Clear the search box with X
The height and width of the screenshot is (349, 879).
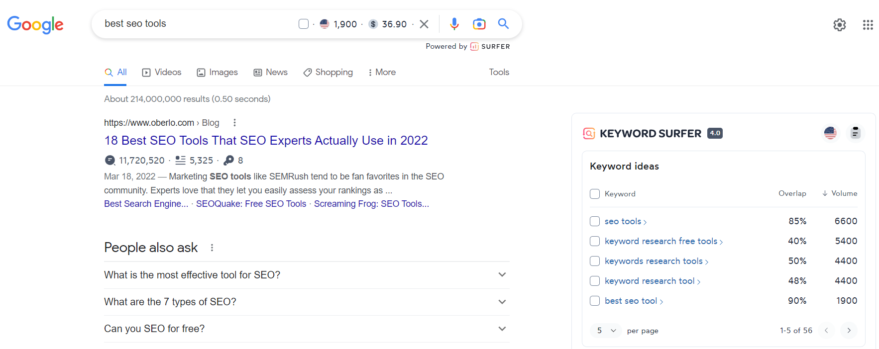point(424,24)
